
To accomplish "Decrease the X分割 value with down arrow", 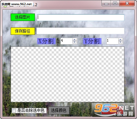I will 75,42.
